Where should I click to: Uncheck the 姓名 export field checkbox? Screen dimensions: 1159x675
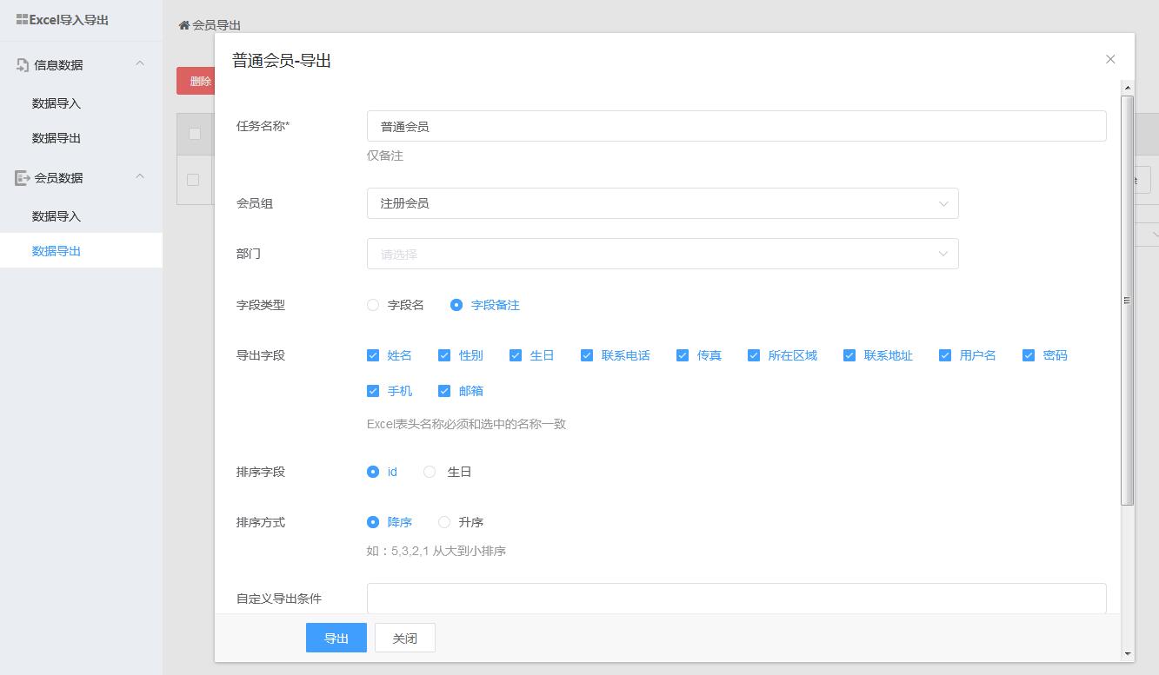pos(373,355)
